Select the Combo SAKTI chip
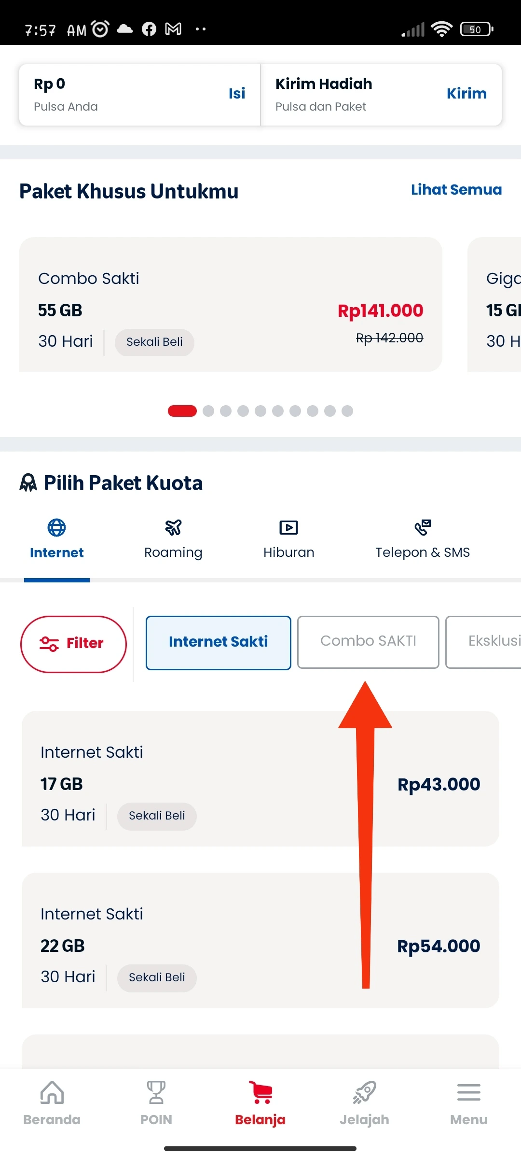 coord(368,642)
